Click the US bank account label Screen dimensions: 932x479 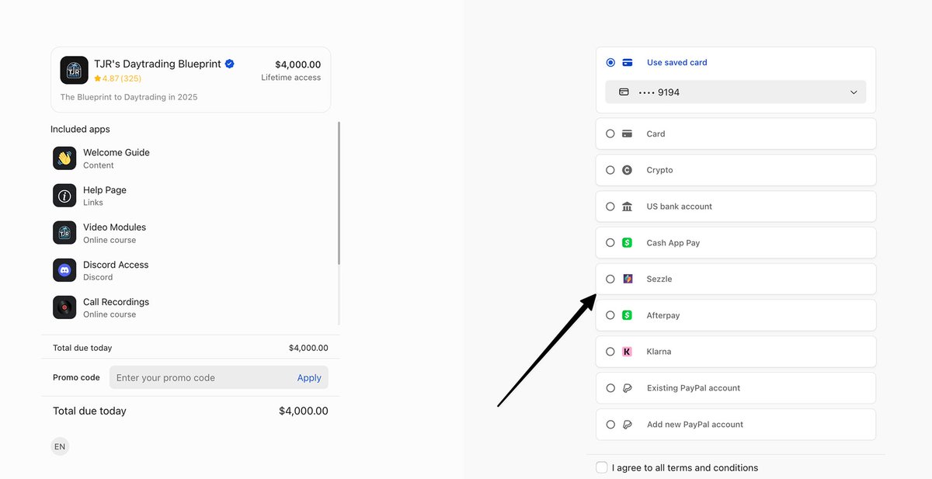coord(680,207)
